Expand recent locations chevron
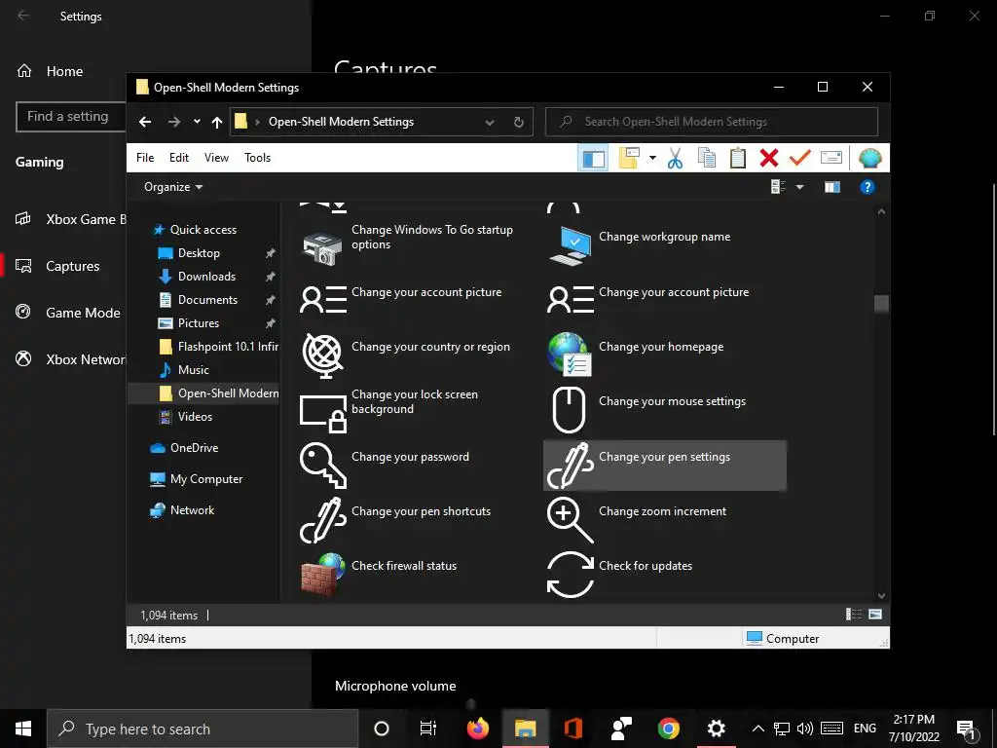Screen dimensions: 997x748 click(197, 122)
